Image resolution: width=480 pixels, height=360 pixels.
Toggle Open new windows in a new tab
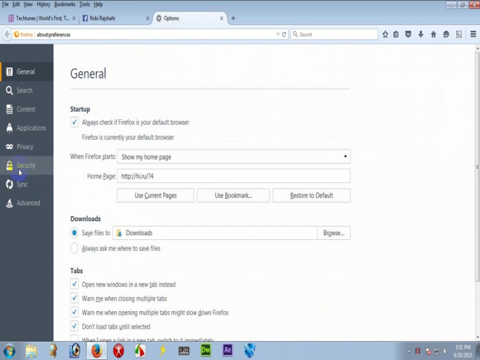[74, 284]
